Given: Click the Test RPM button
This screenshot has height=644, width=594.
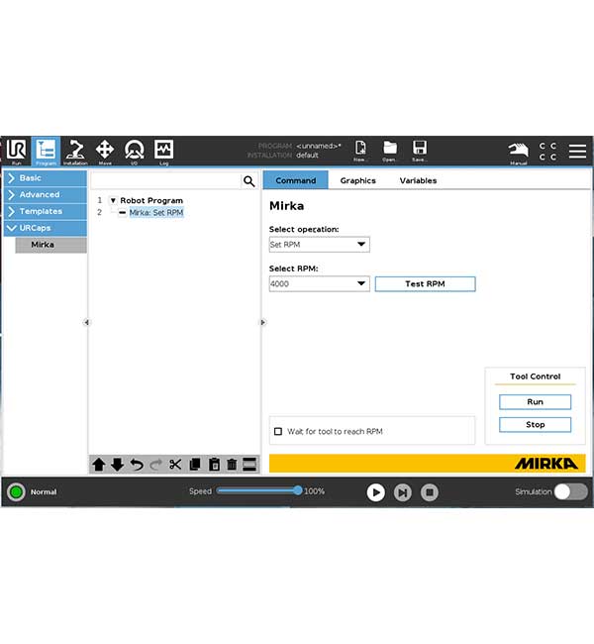Looking at the screenshot, I should click(426, 283).
